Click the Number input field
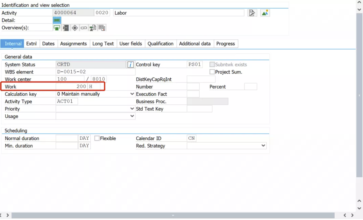 point(193,87)
